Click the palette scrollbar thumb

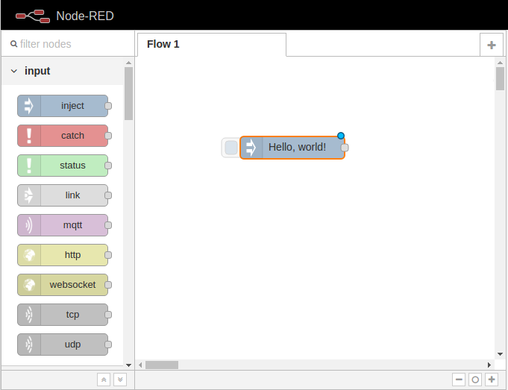[x=128, y=94]
